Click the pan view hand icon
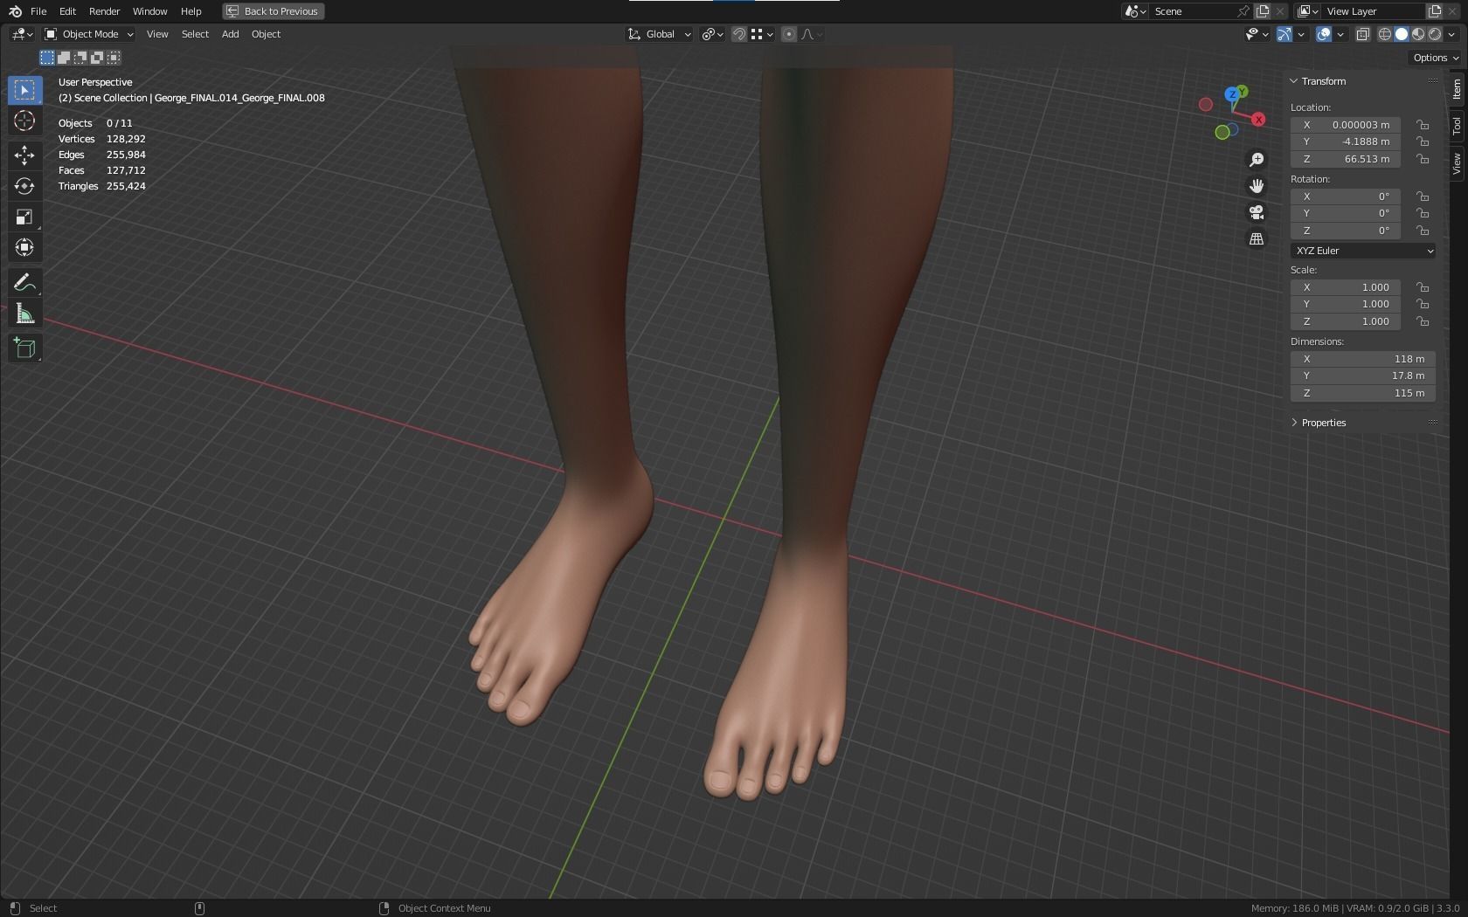 point(1257,186)
